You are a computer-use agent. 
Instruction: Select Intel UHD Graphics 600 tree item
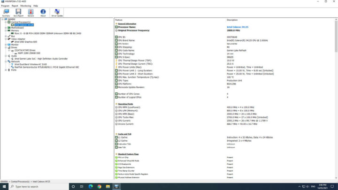(26, 42)
